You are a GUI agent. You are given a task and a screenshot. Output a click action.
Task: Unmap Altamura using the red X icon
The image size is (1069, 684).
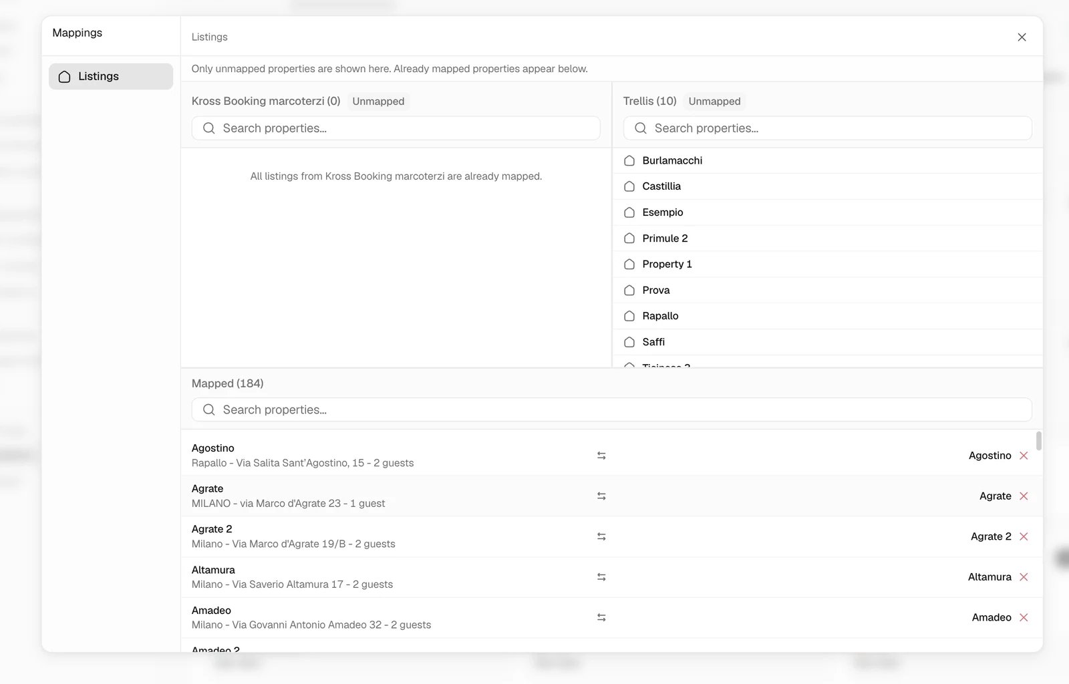click(x=1024, y=577)
